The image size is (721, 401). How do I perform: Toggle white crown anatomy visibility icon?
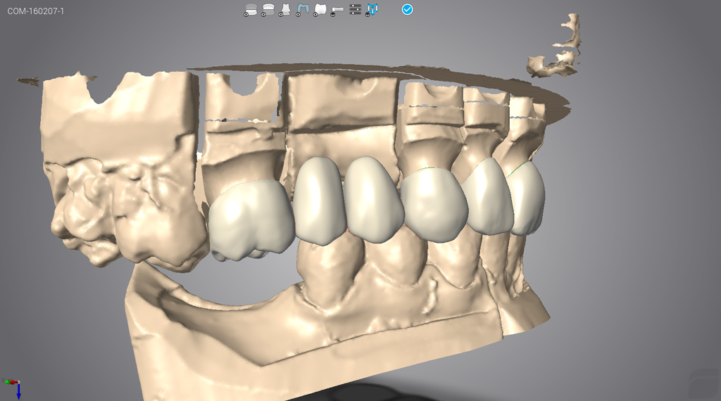coord(320,10)
